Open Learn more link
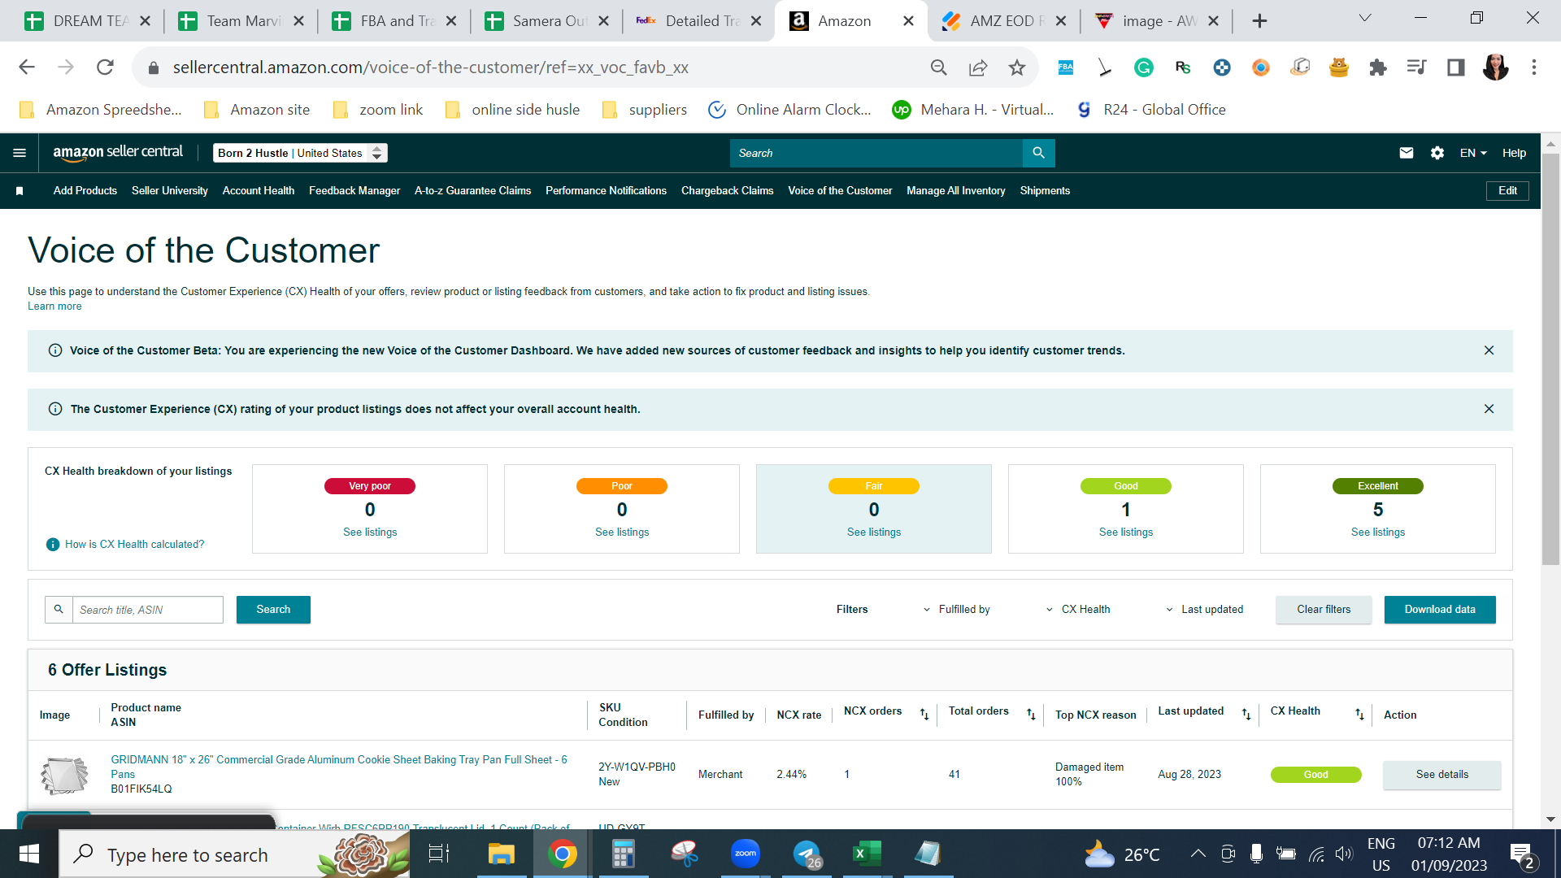This screenshot has width=1561, height=878. click(54, 306)
